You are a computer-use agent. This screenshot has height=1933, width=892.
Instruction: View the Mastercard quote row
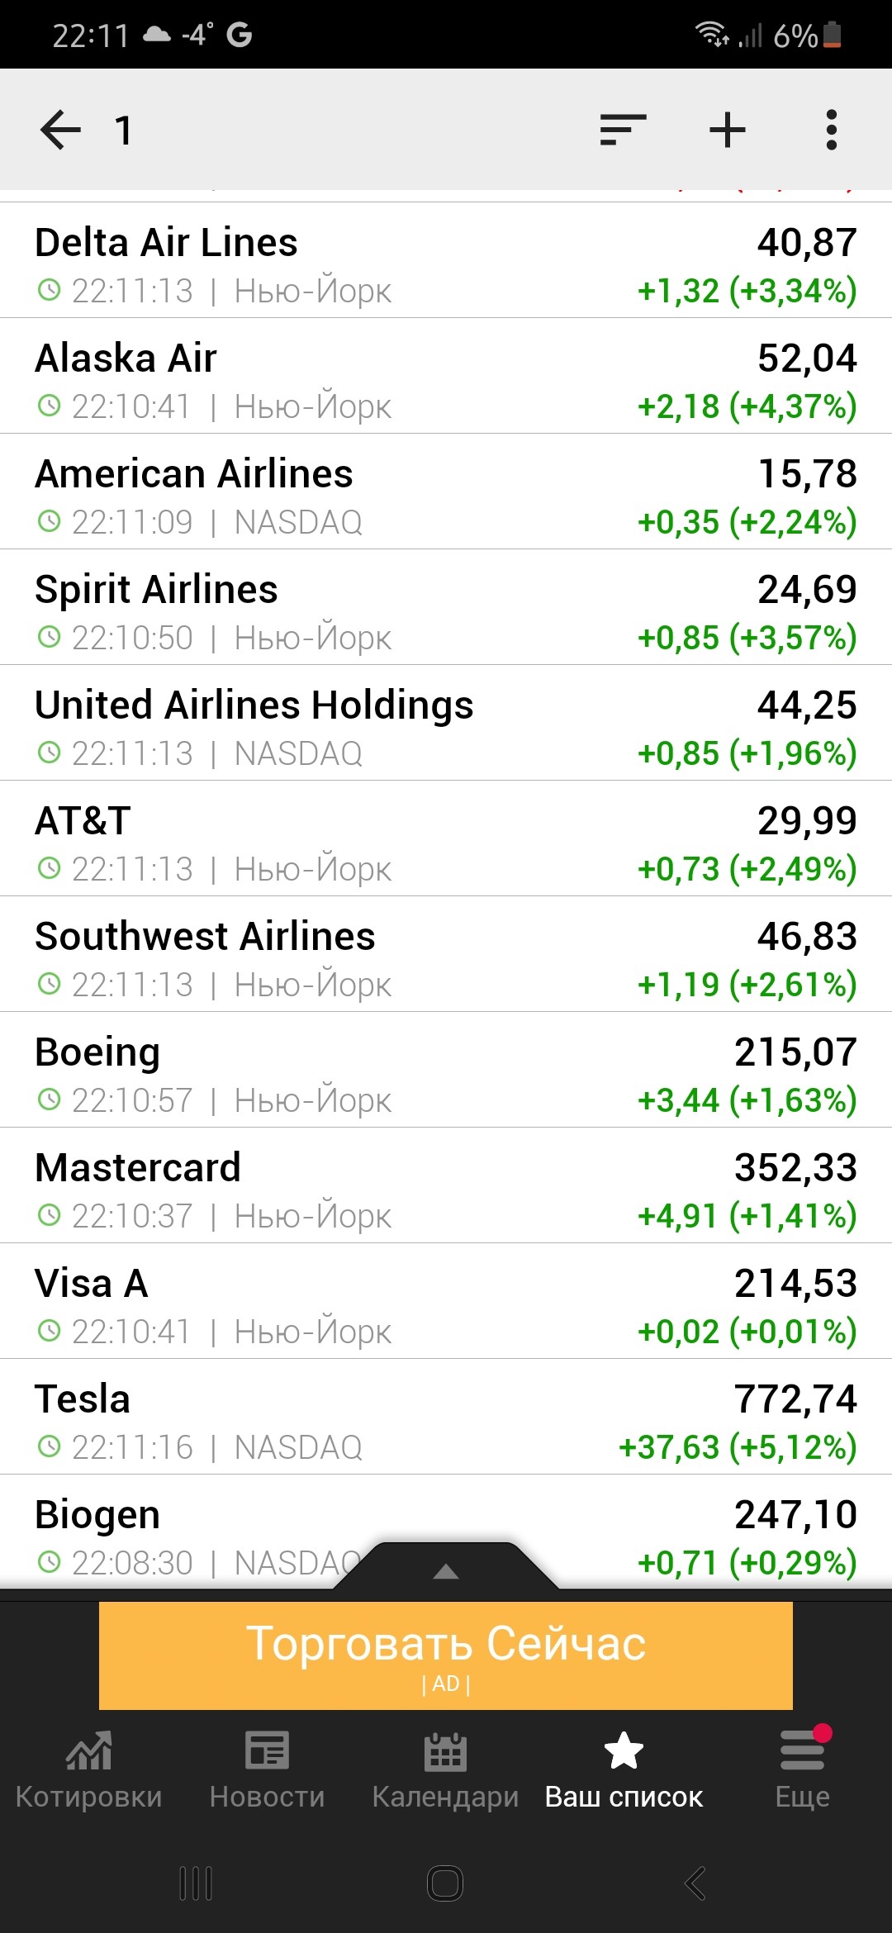pyautogui.click(x=446, y=1186)
